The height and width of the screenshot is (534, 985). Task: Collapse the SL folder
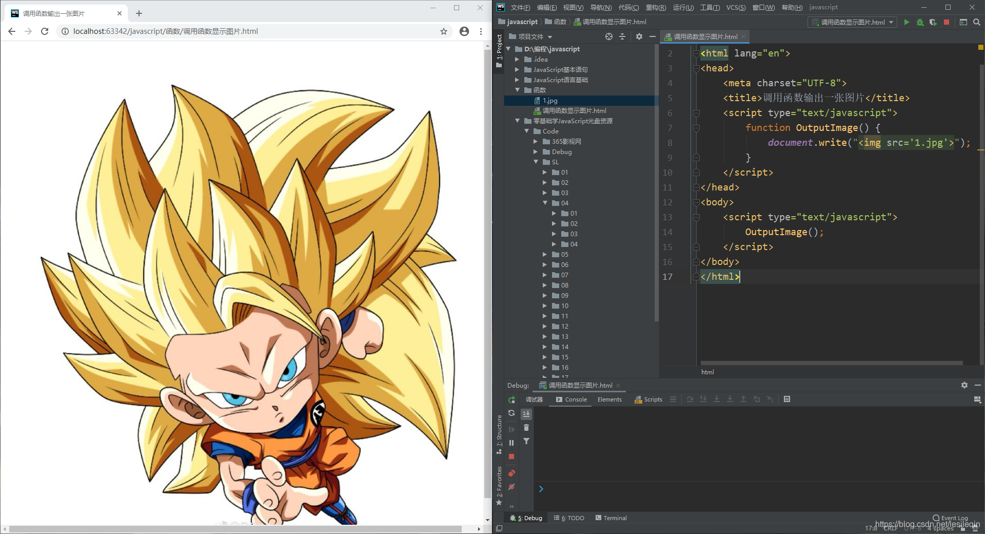pyautogui.click(x=536, y=162)
